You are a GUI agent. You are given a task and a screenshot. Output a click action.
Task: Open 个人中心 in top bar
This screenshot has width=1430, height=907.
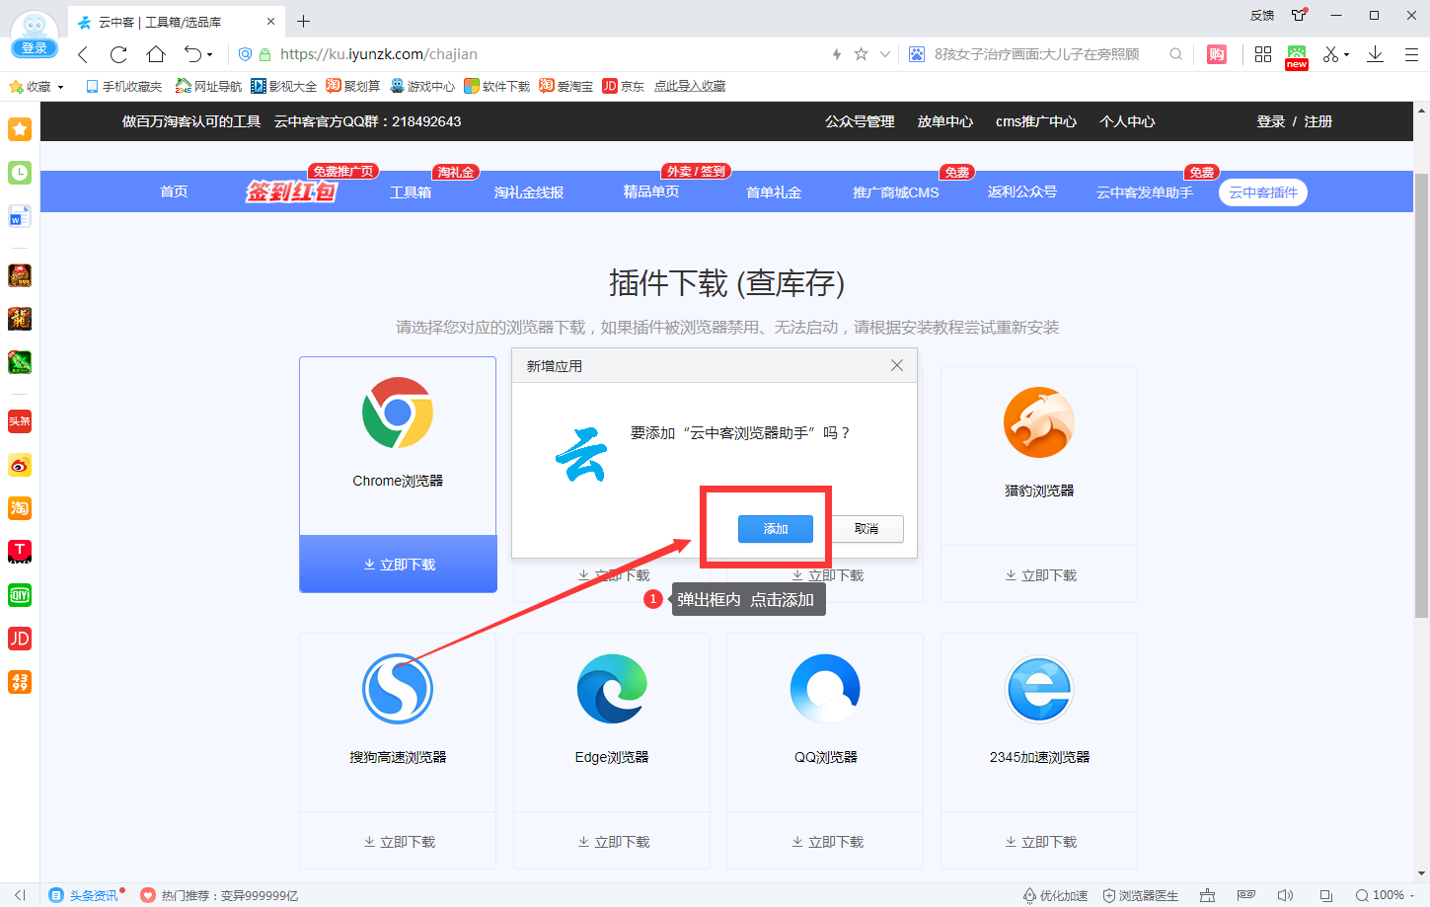1127,121
